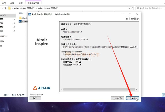The height and width of the screenshot is (112, 165).
Task: Select the Crack folder in file list
Action: (23, 18)
